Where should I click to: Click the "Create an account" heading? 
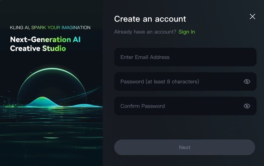[x=150, y=19]
